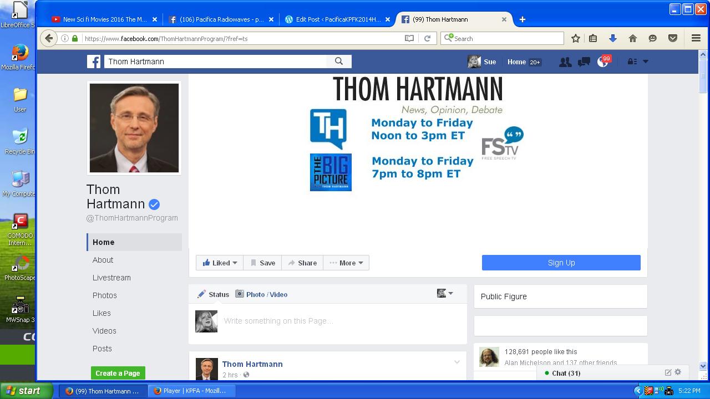
Task: Save the Thom Hartmann page
Action: tap(262, 263)
